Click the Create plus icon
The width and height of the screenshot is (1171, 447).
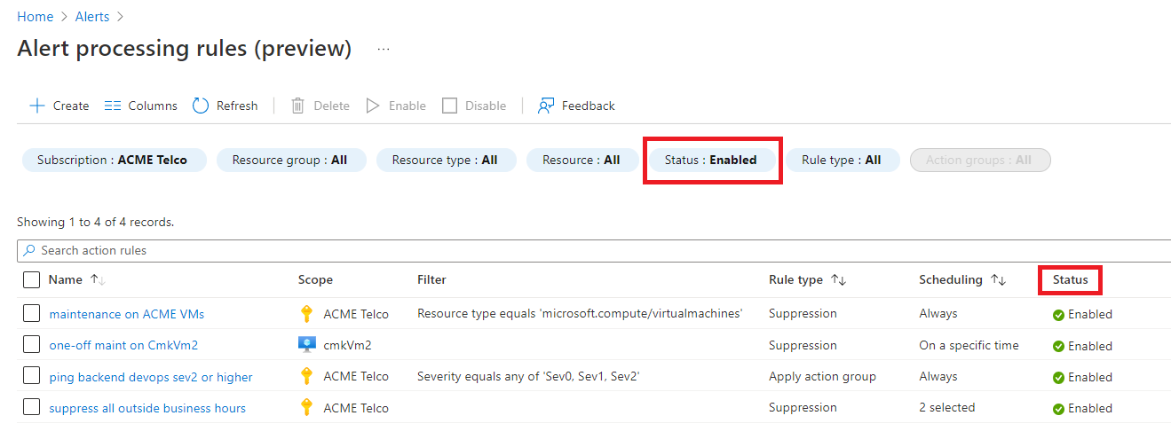pyautogui.click(x=37, y=106)
